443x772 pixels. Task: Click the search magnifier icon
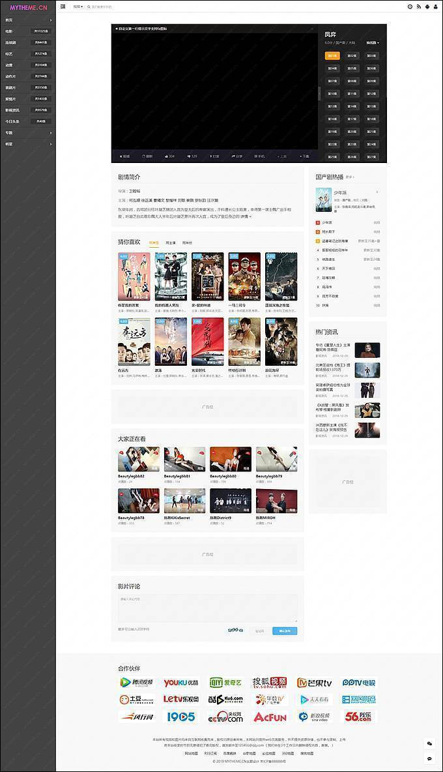click(x=89, y=7)
